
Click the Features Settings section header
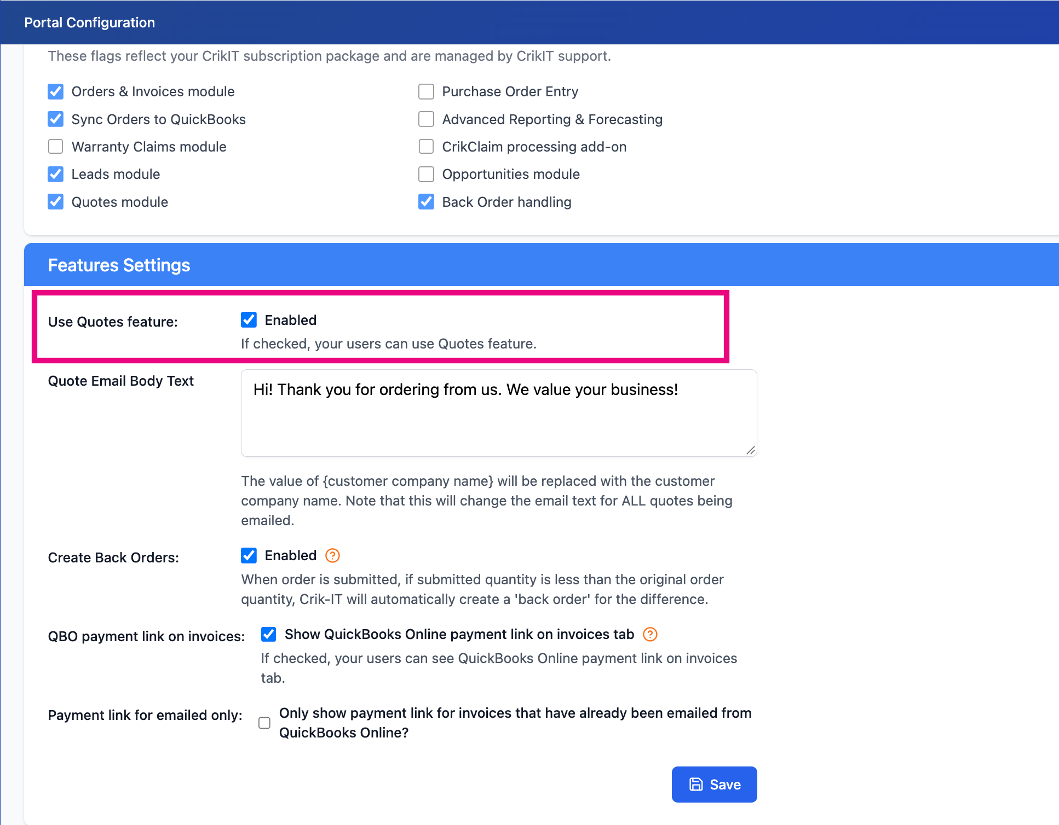[x=542, y=265]
